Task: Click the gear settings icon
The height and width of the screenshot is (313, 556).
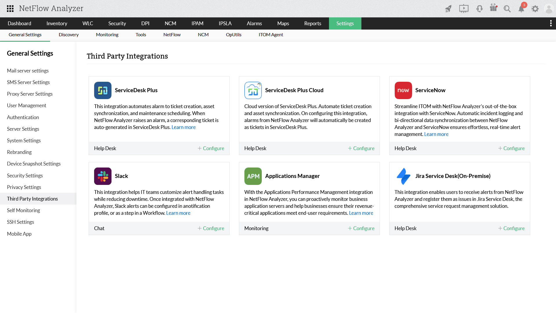Action: coord(535,9)
